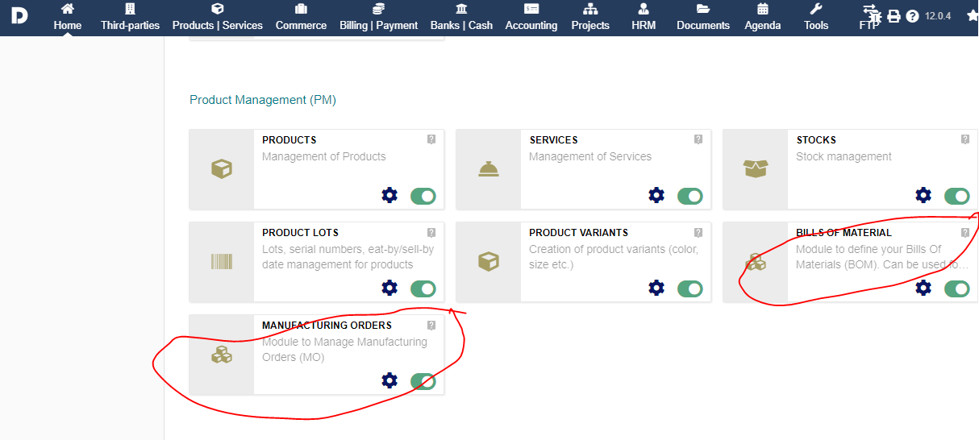Select the HRM menu item

tap(644, 18)
